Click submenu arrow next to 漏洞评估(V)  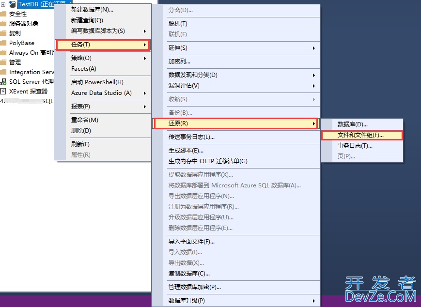[313, 86]
